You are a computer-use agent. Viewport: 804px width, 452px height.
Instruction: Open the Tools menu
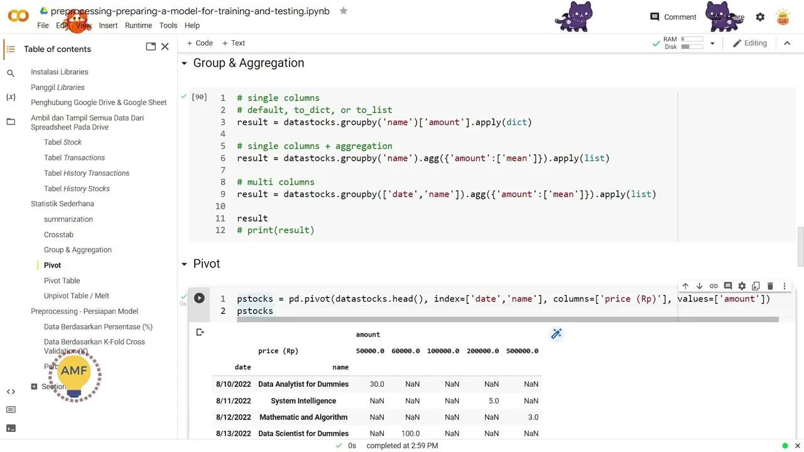[x=168, y=25]
